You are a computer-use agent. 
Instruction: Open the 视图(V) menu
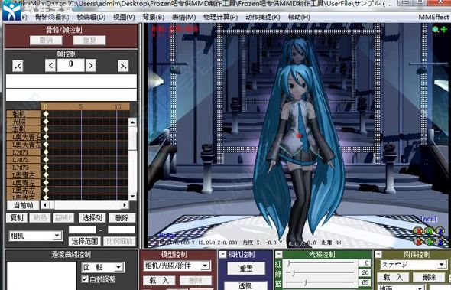(124, 17)
